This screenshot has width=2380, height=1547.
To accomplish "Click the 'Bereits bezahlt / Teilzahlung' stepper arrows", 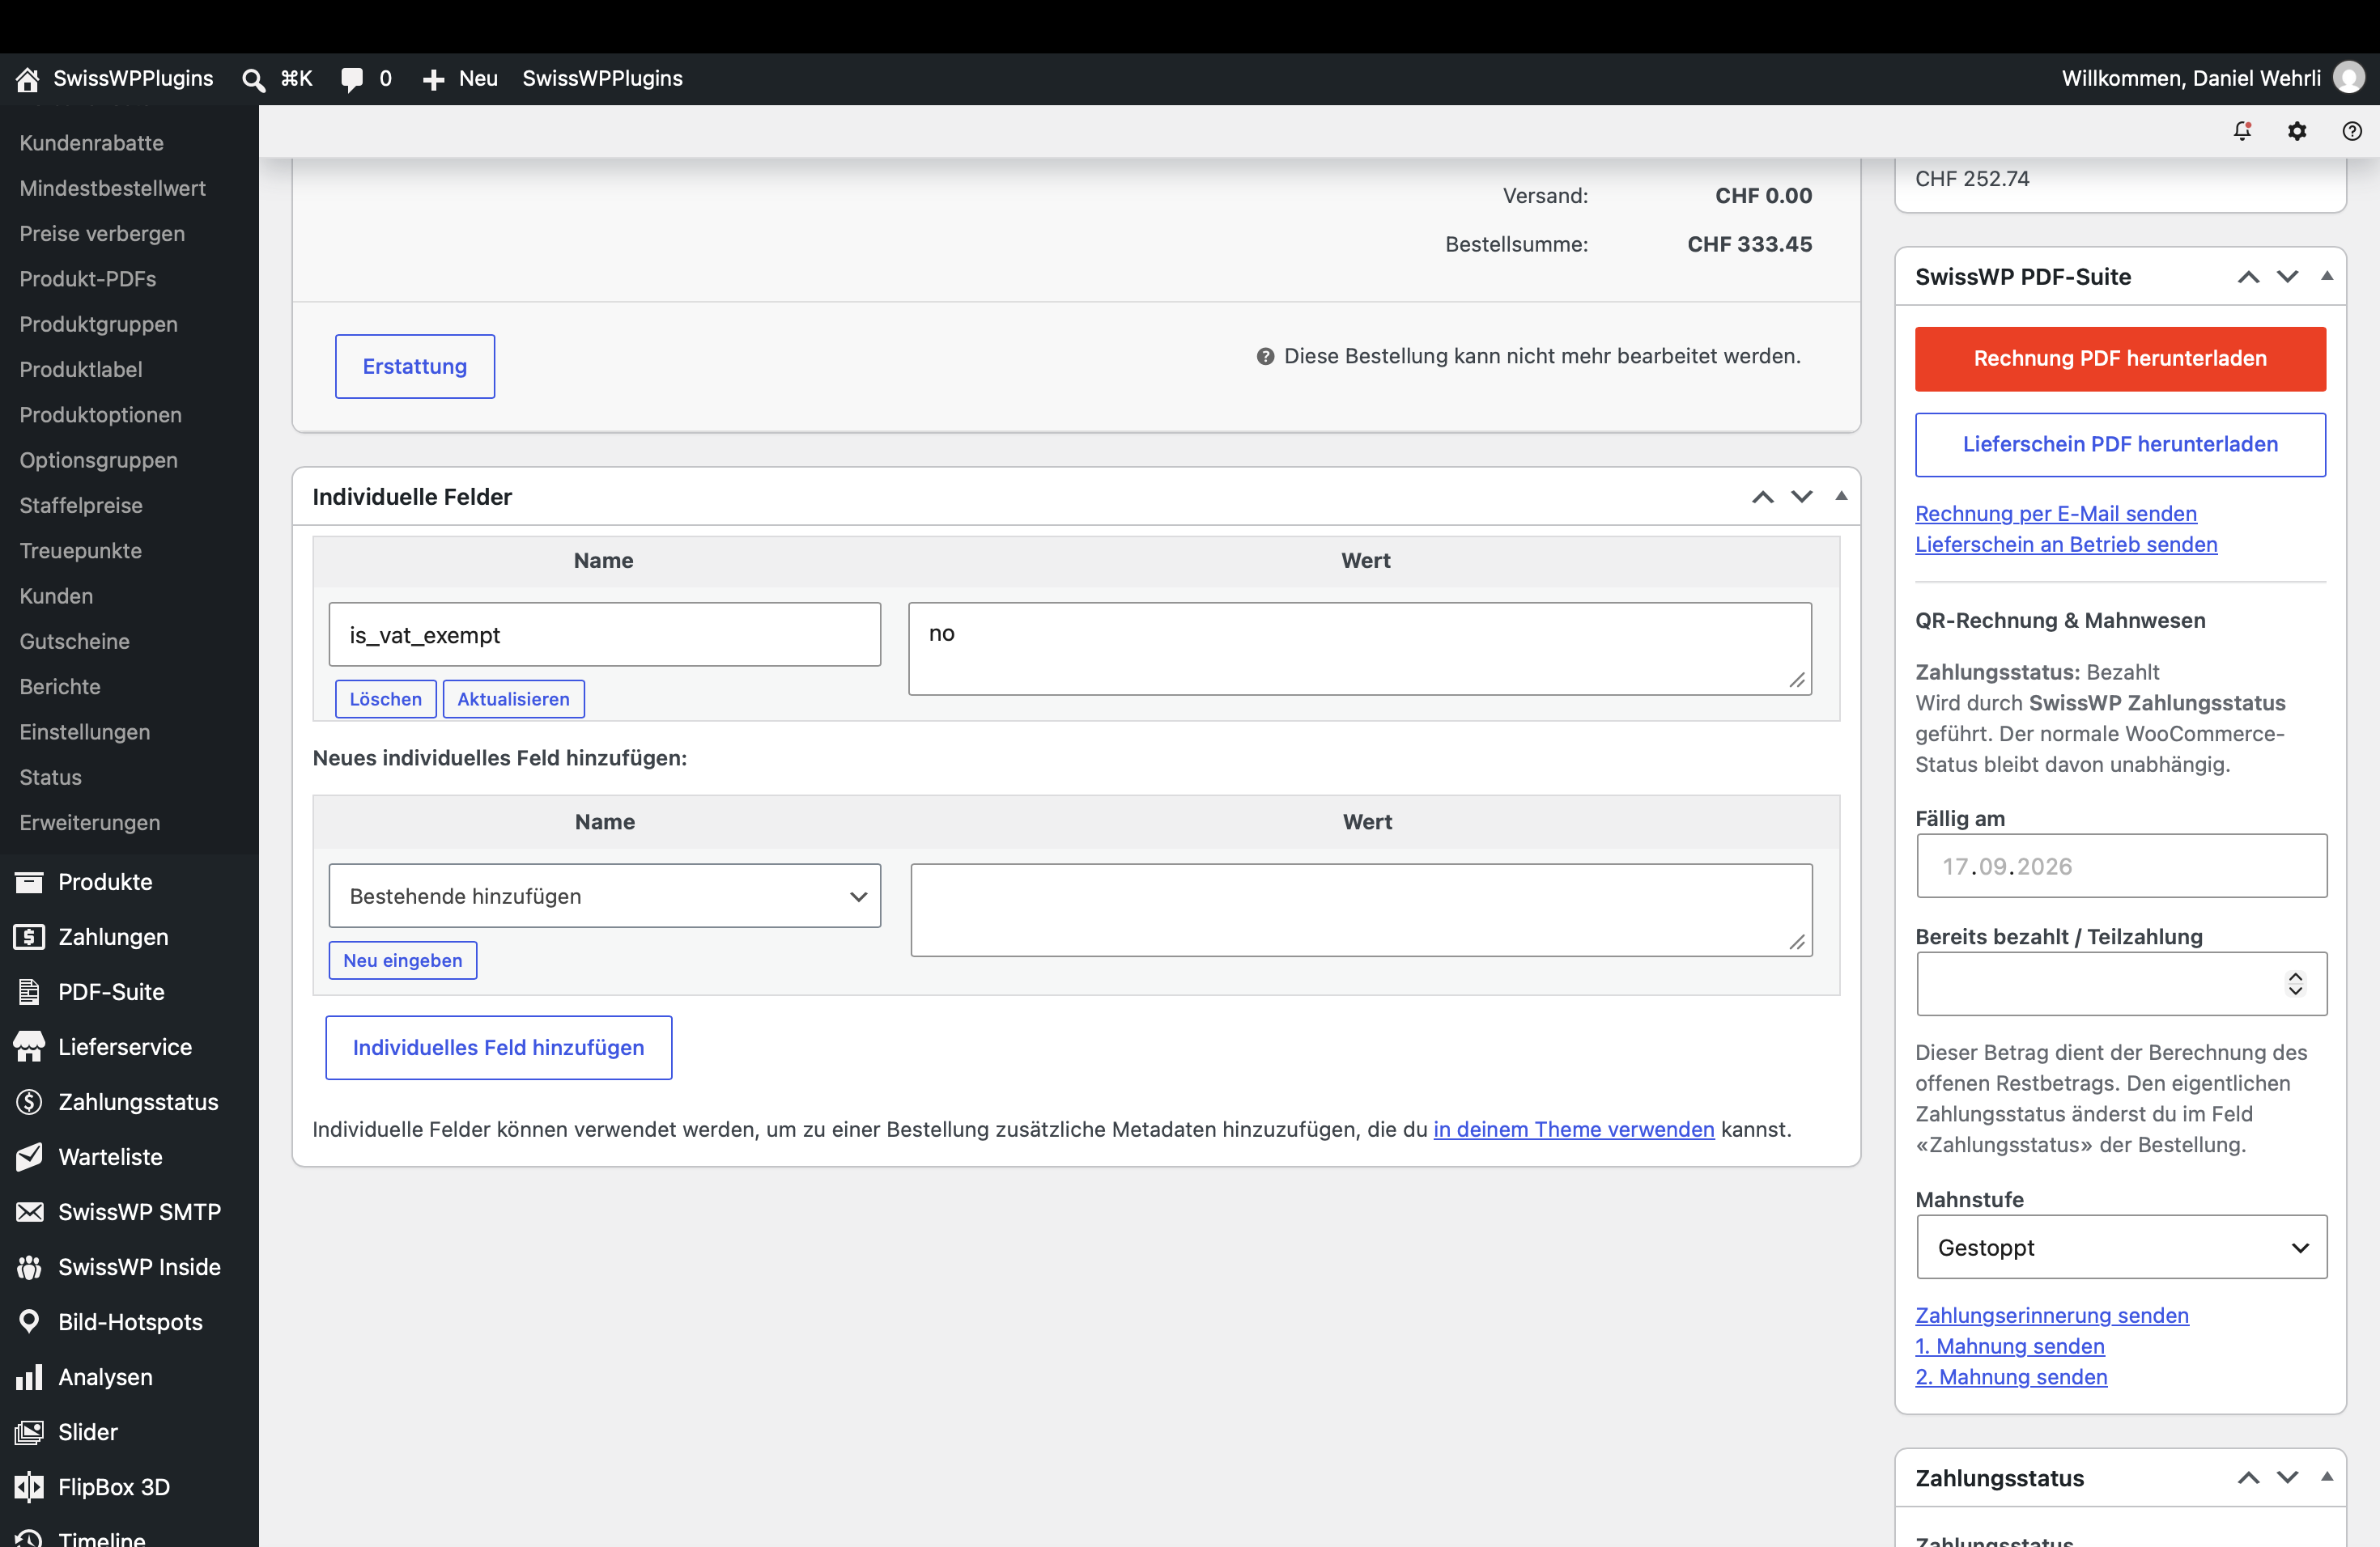I will [2295, 983].
